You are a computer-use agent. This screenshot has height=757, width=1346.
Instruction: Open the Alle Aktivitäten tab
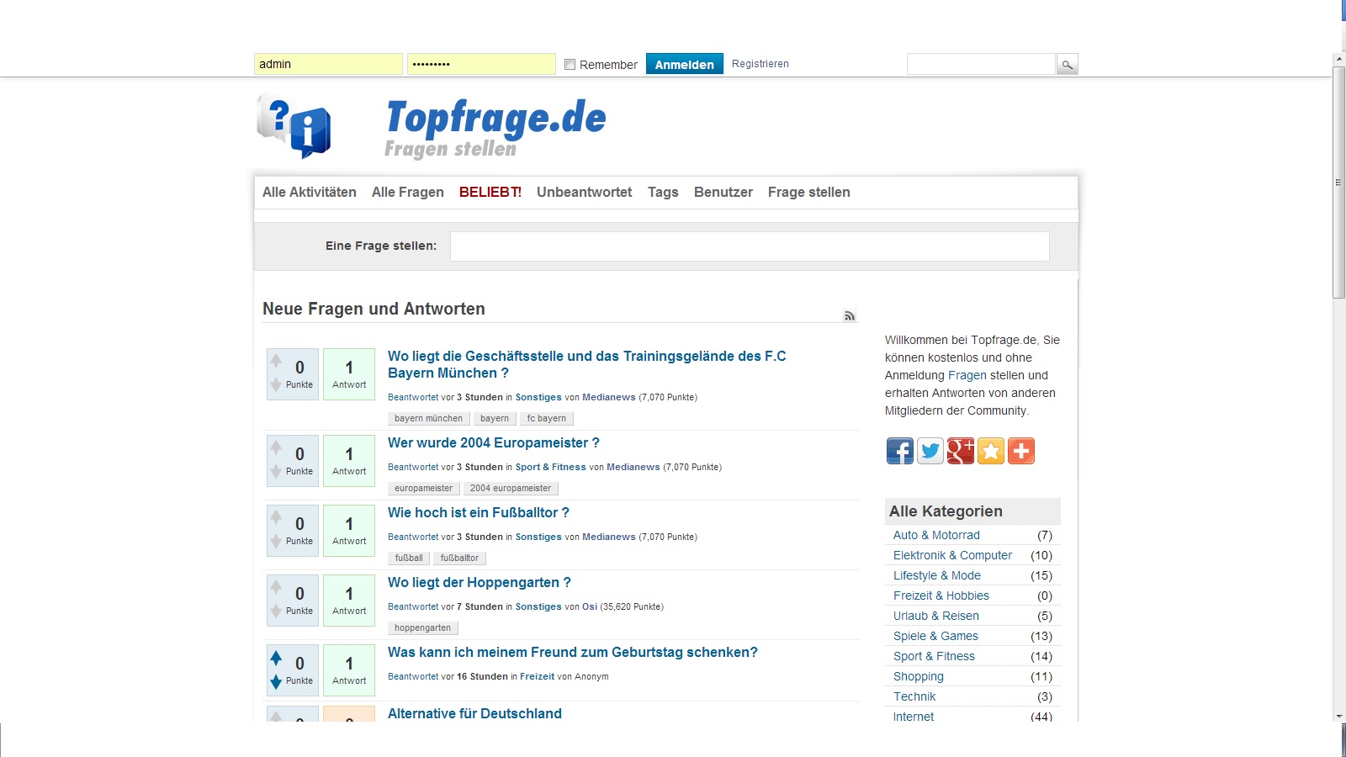pos(310,192)
